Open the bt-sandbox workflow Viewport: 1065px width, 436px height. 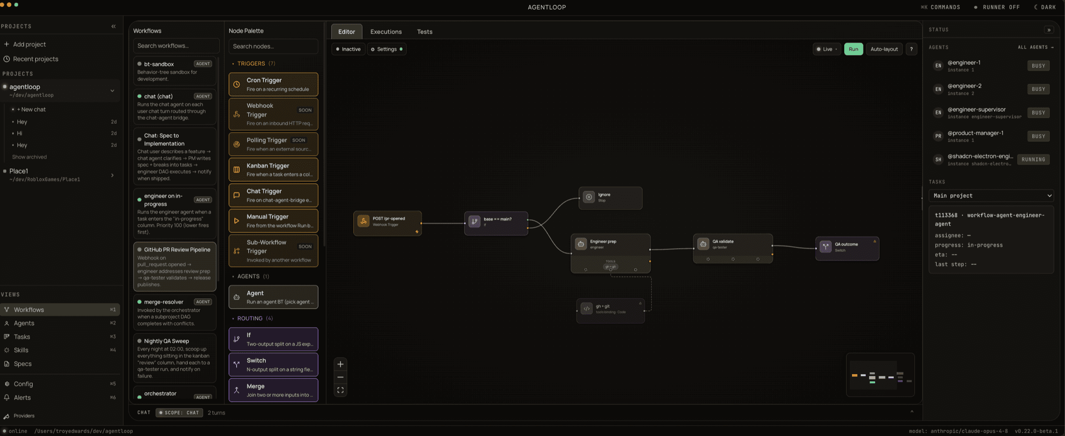click(175, 71)
